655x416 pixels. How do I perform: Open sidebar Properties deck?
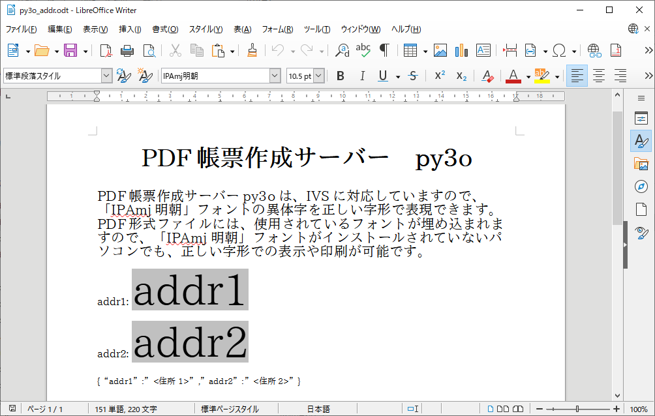641,118
